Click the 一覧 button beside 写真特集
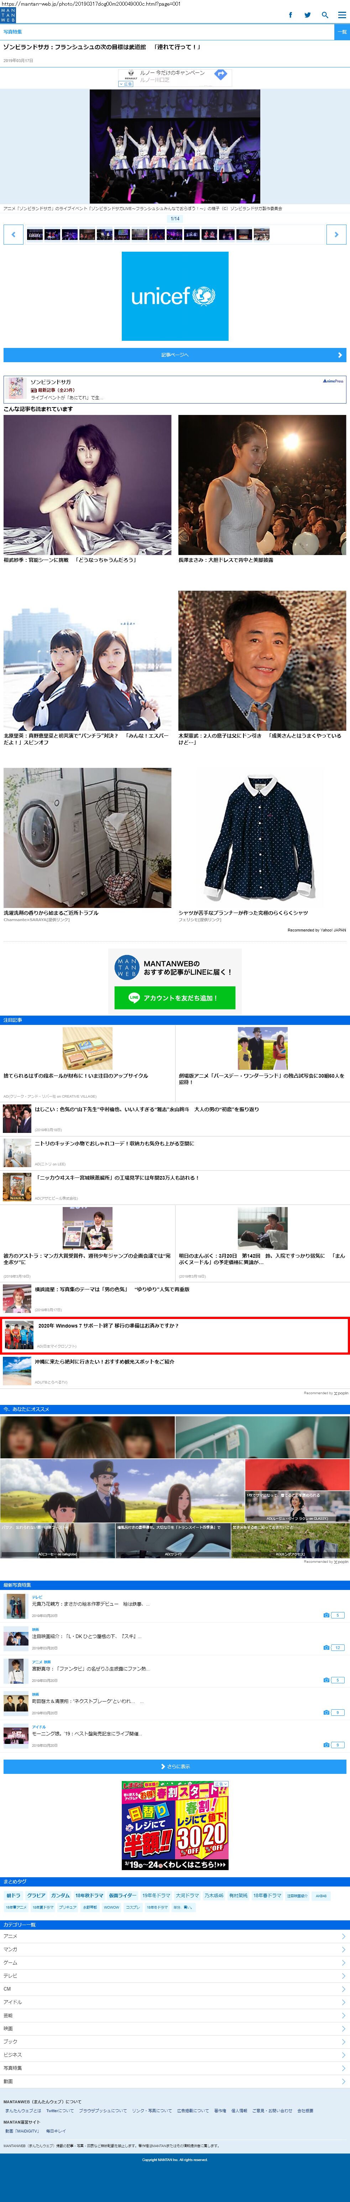350x2202 pixels. click(x=341, y=32)
